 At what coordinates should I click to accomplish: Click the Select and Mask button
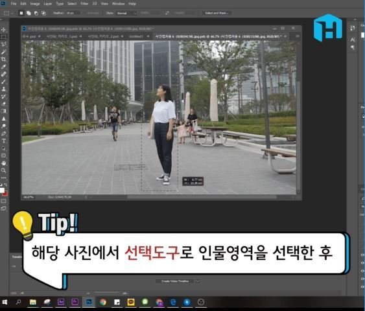(x=217, y=13)
